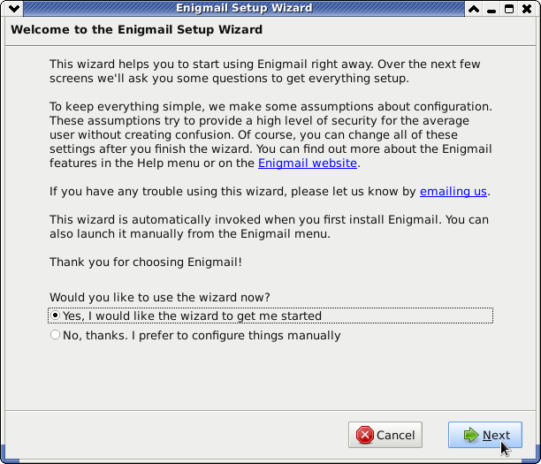Click the green arrow icon on Next
The width and height of the screenshot is (541, 464).
click(x=471, y=435)
